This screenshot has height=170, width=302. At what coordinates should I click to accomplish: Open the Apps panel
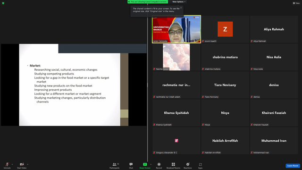pyautogui.click(x=200, y=165)
